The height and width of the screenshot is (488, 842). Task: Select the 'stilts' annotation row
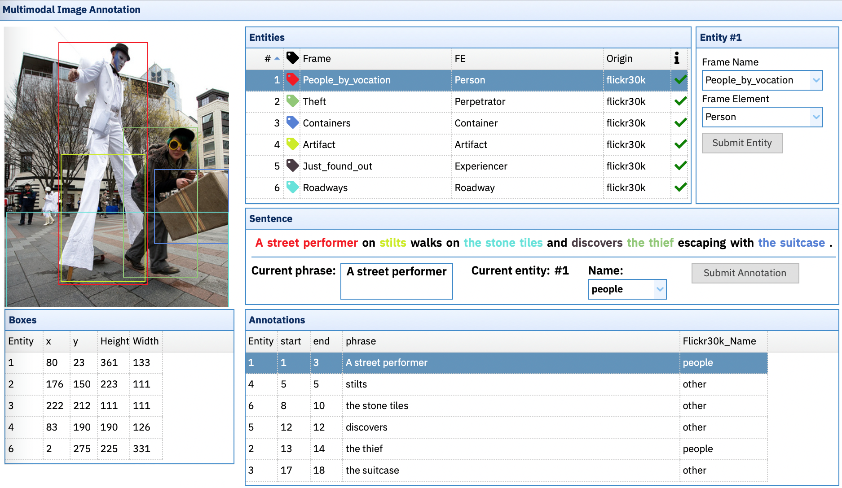[x=507, y=384]
